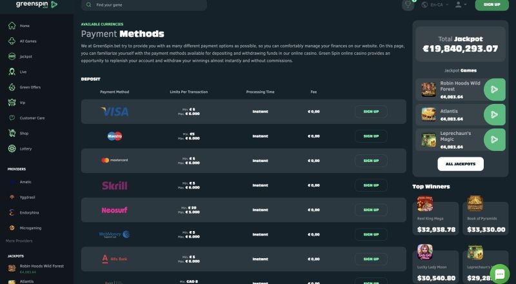Viewport: 516px width, 284px height.
Task: Select the Live dealer icon
Action: (x=12, y=72)
